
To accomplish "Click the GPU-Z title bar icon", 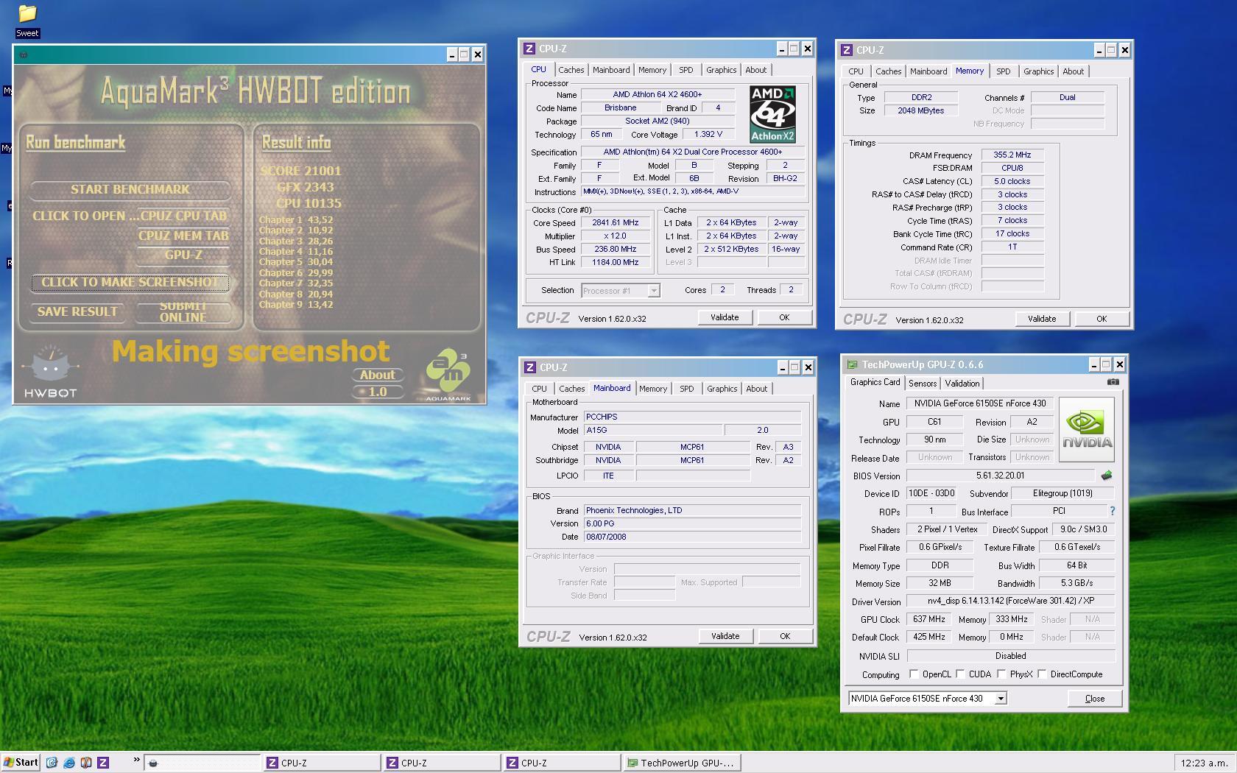I will (853, 364).
